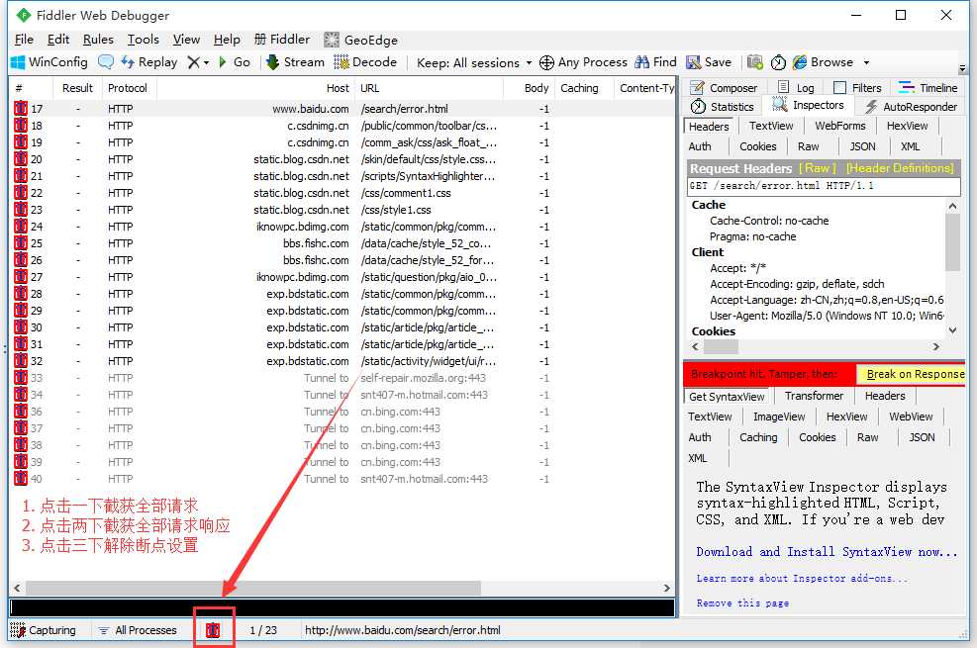
Task: Toggle the Stream mode button
Action: [296, 62]
